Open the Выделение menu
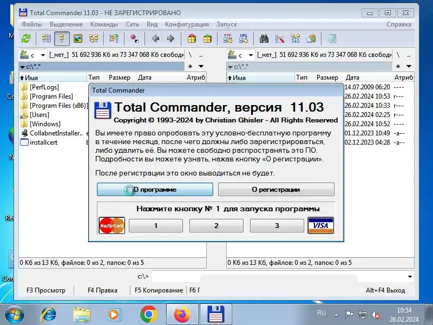The image size is (433, 325). click(66, 24)
